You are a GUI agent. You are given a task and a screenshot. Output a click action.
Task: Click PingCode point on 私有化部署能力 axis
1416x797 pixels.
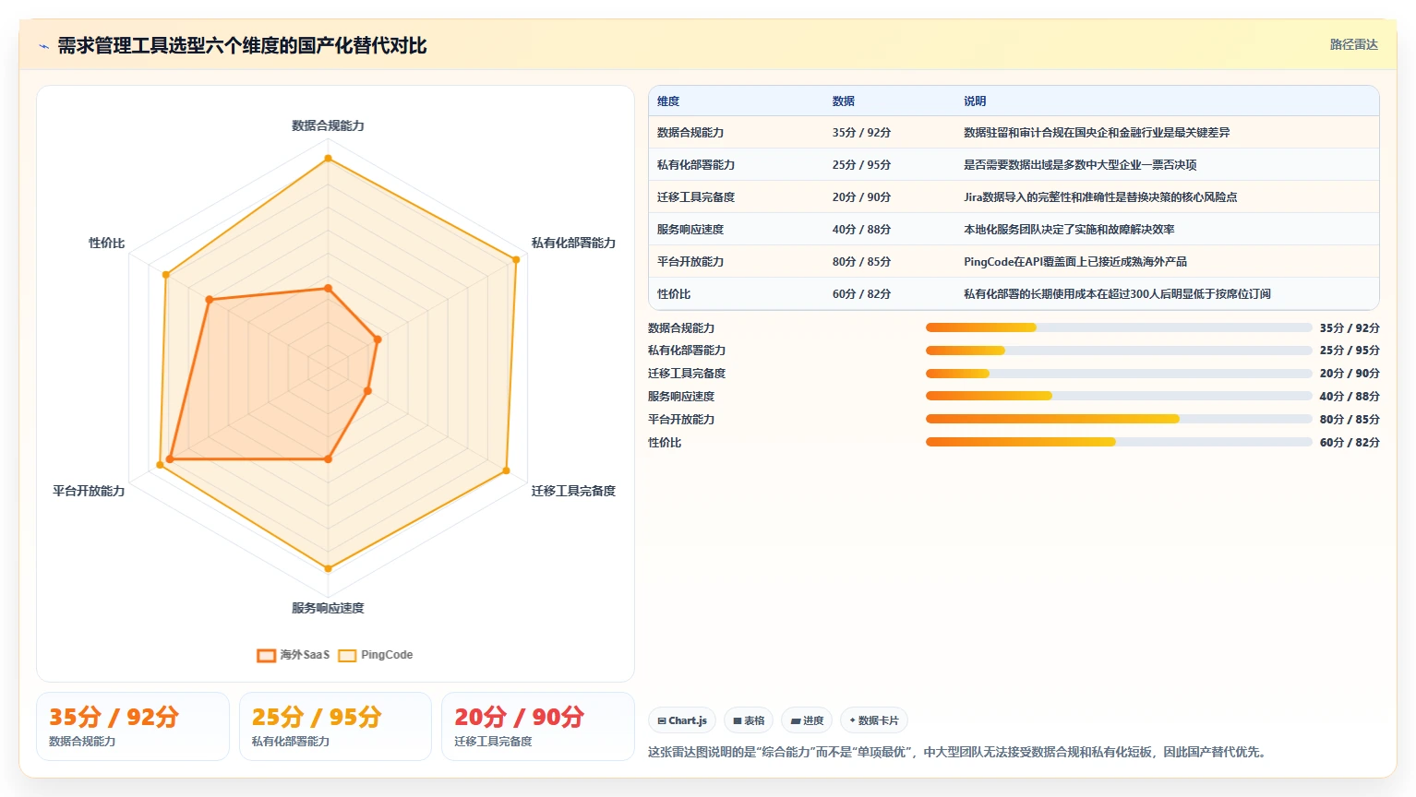click(516, 259)
